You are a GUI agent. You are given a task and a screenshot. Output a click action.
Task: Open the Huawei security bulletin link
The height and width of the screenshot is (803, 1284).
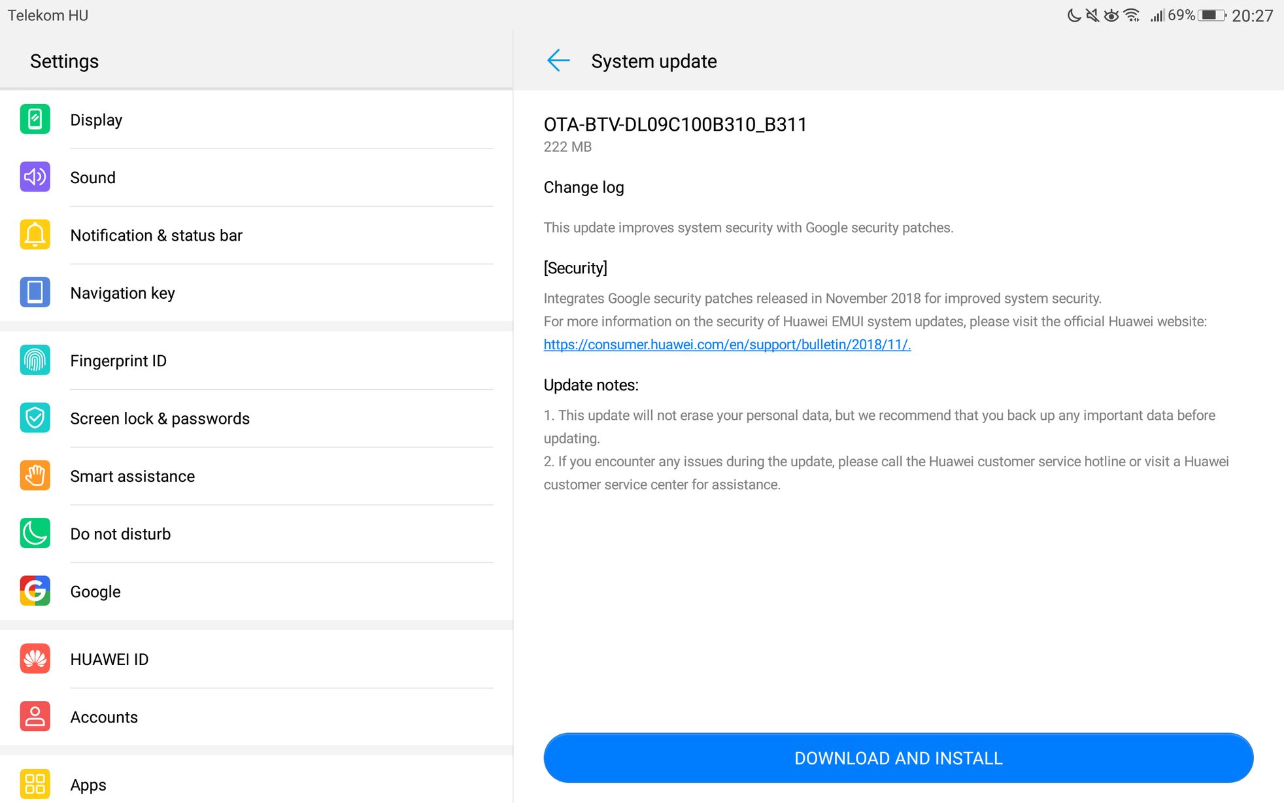[727, 345]
